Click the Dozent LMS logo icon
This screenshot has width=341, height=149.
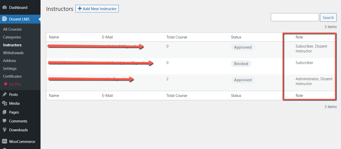[x=5, y=19]
